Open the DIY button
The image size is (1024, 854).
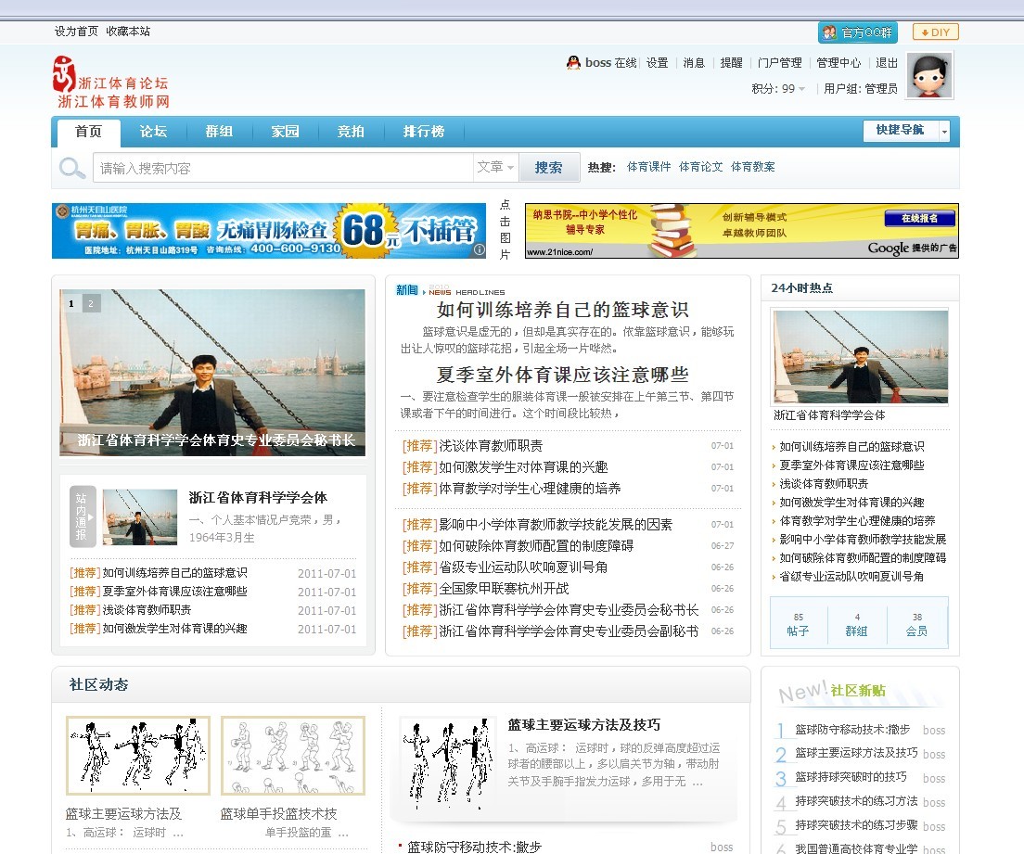coord(936,32)
